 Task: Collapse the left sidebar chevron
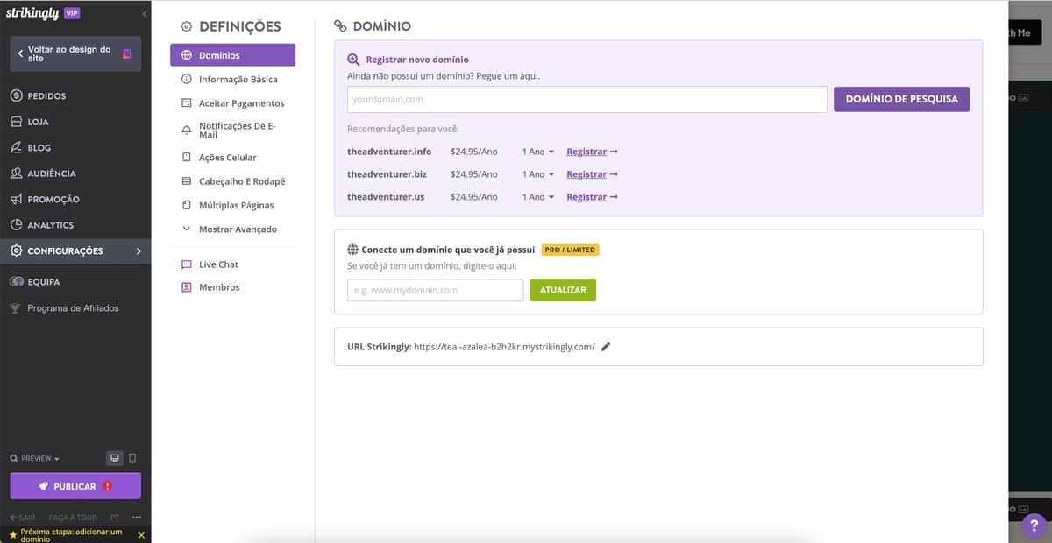(x=144, y=14)
